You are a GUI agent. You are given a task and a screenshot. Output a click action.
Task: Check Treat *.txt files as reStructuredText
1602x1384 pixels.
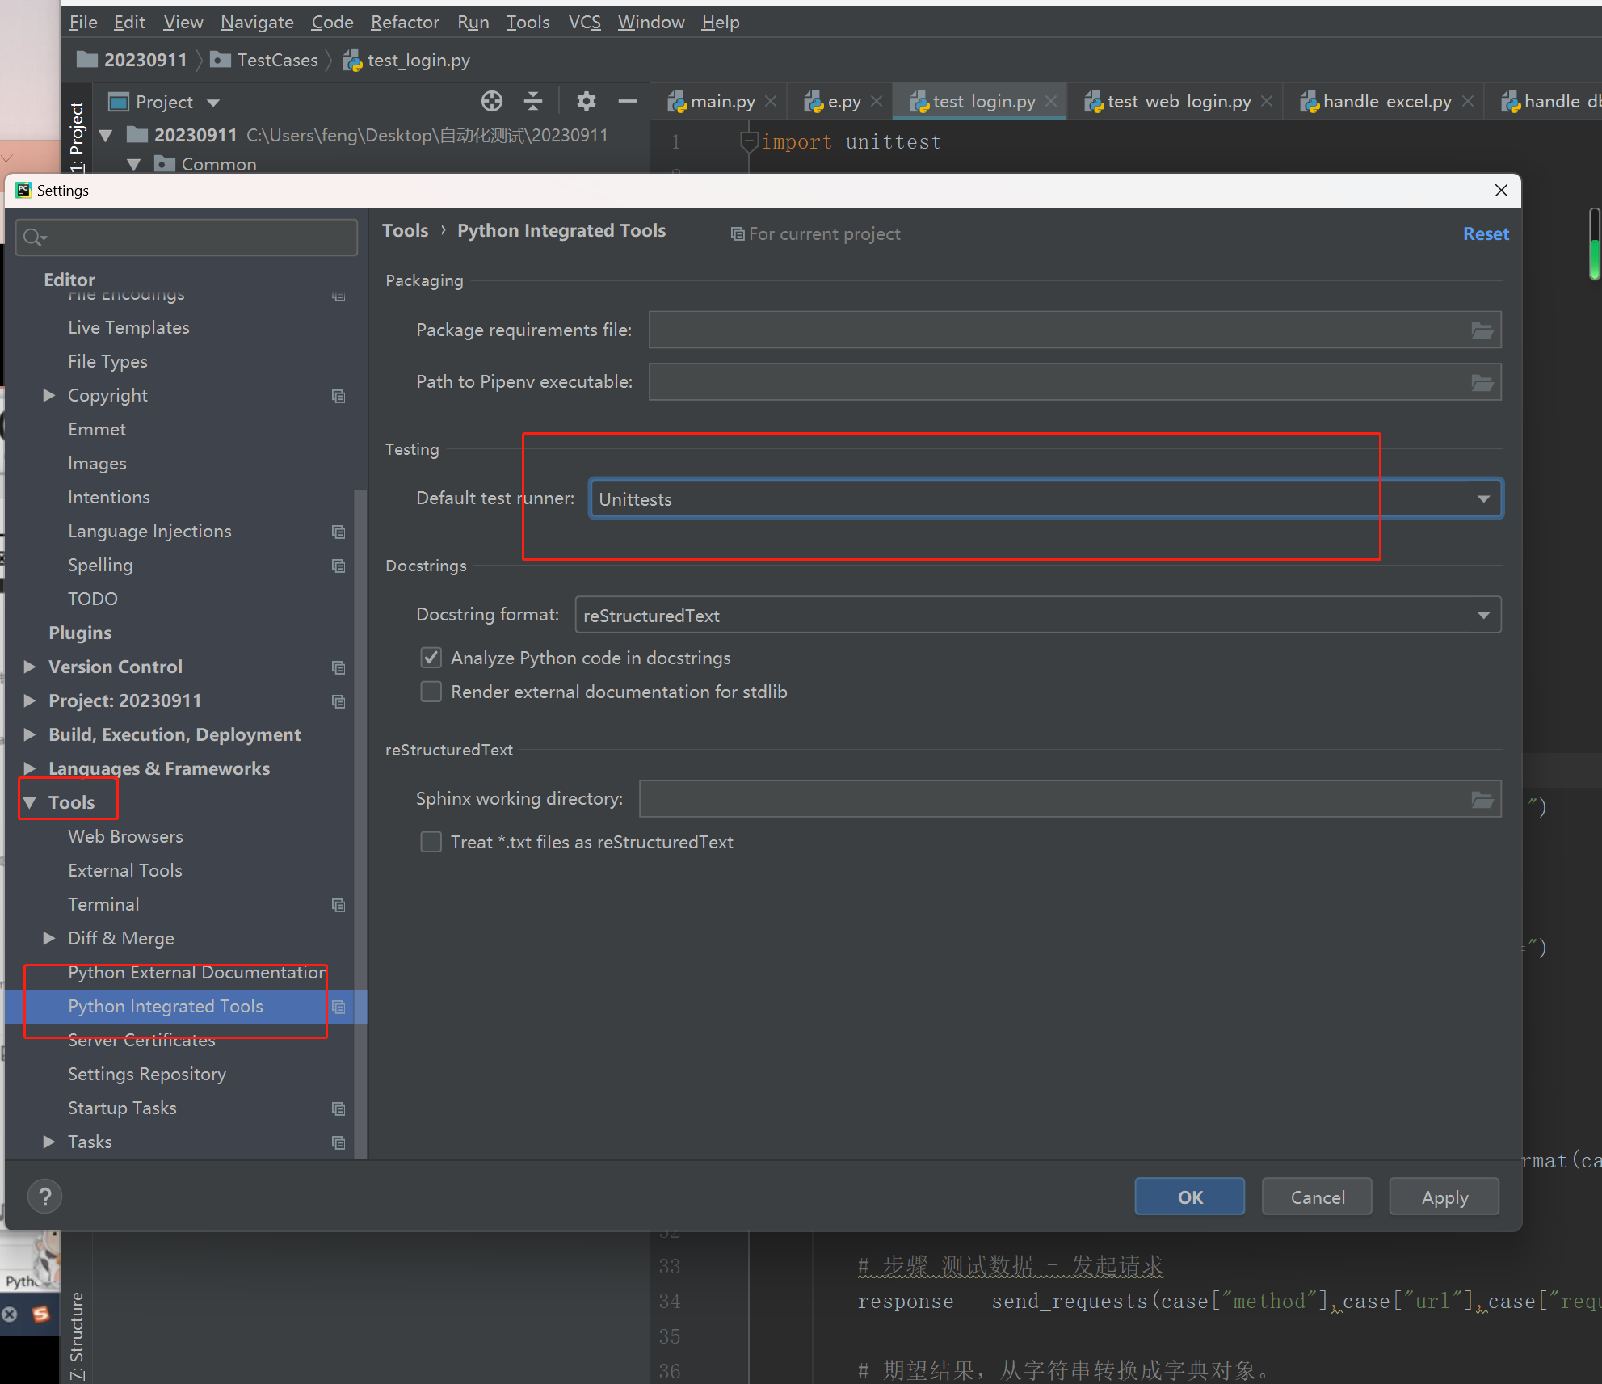click(x=431, y=842)
